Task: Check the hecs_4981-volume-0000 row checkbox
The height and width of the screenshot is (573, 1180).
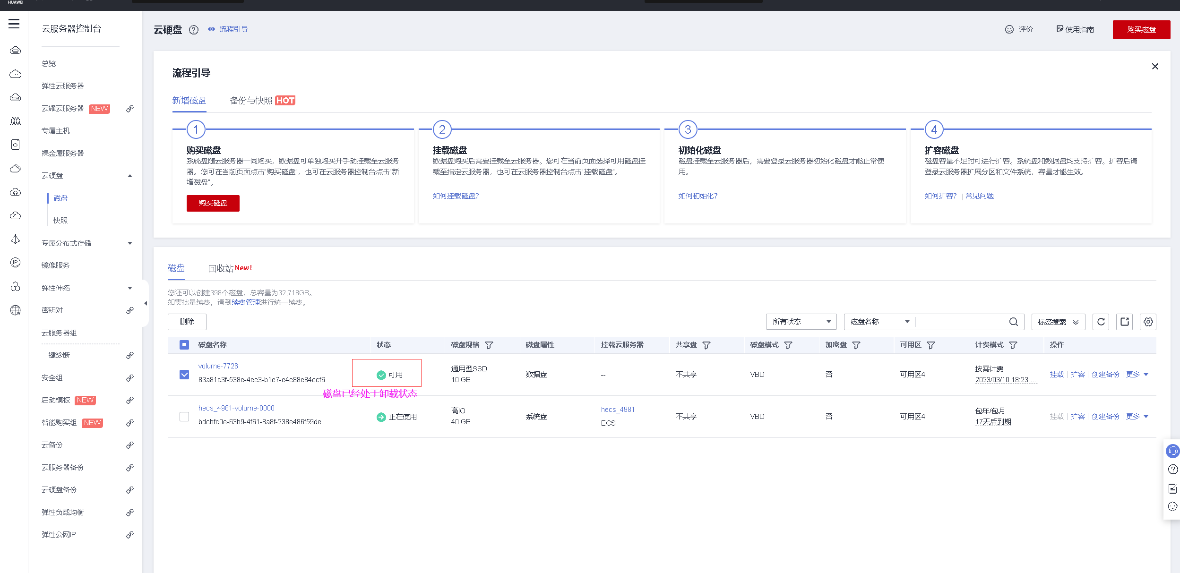Action: 184,417
